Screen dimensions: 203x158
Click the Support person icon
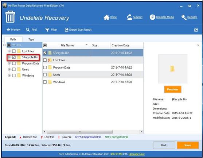pyautogui.click(x=129, y=17)
